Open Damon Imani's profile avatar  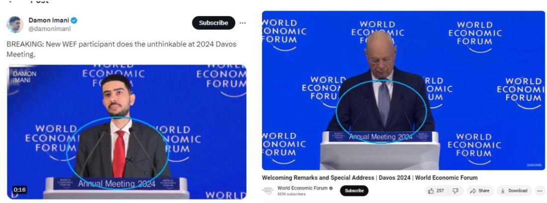(x=15, y=24)
